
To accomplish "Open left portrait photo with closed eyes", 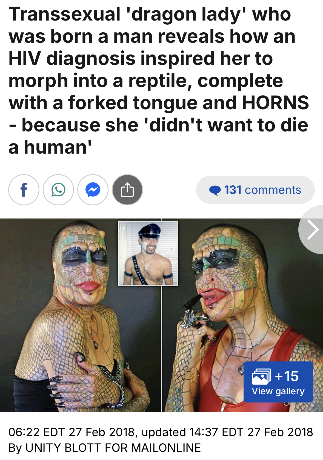I will 80,315.
